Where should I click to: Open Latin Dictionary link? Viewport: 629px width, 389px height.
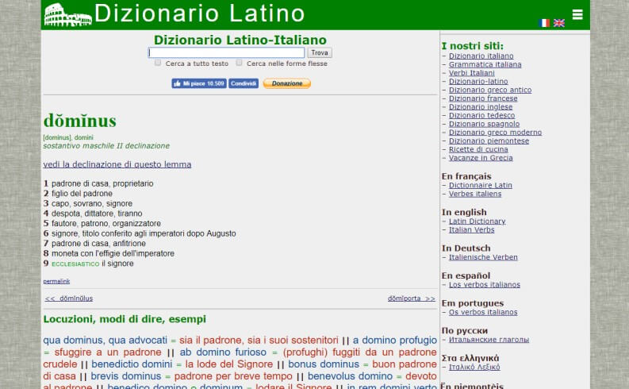tap(477, 221)
